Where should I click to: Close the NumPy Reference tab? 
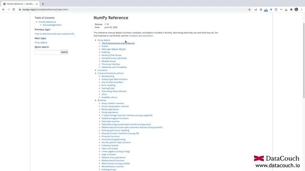point(37,4)
